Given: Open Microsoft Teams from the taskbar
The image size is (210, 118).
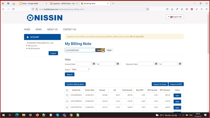Looking at the screenshot, I should pos(64,115).
